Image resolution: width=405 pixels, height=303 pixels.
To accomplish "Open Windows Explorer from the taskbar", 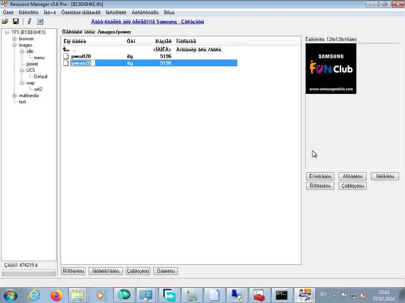I will tap(78, 295).
